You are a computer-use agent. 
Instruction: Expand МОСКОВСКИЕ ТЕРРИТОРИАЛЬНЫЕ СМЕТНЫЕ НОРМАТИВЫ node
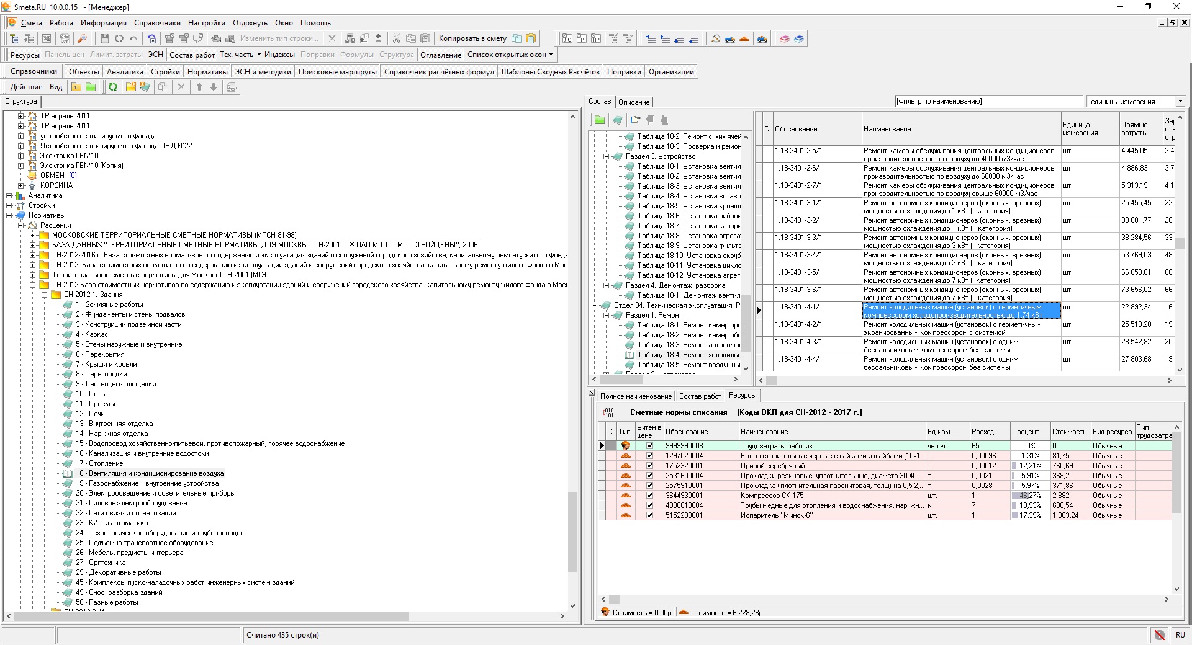[x=33, y=235]
